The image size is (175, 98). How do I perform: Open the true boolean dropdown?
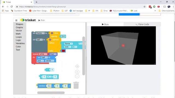(x=53, y=54)
